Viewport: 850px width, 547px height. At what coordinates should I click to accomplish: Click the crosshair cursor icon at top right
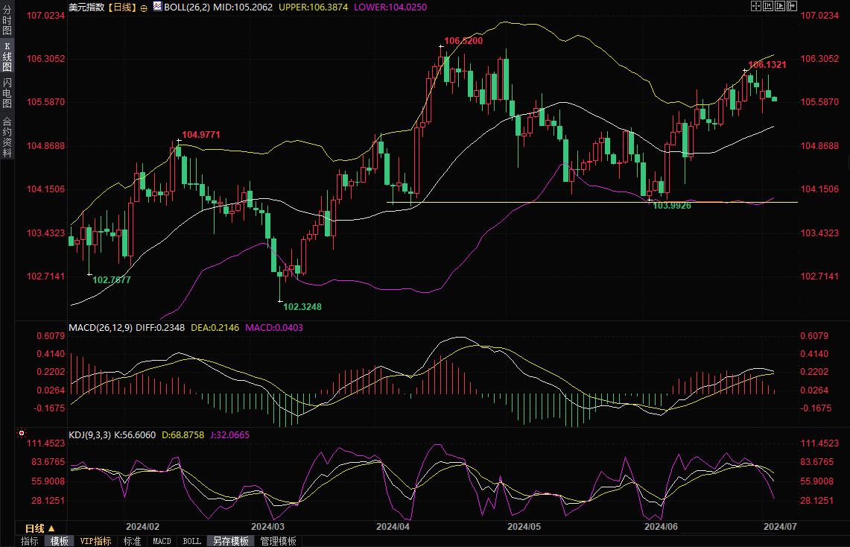[755, 6]
